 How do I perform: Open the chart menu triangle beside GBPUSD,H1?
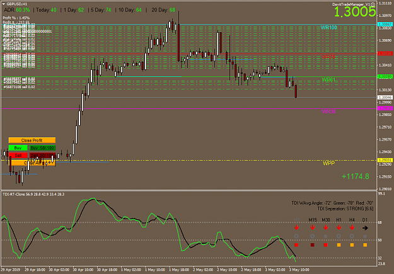4,4
